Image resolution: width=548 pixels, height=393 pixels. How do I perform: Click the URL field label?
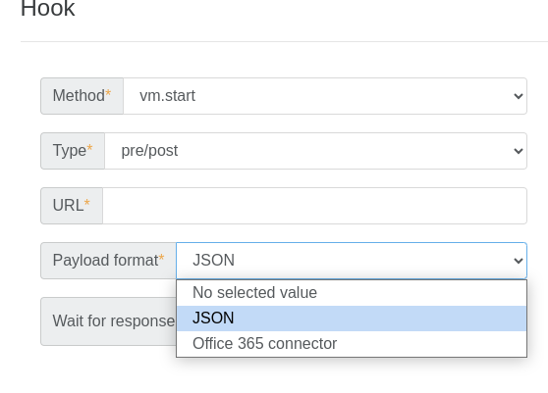[x=68, y=206]
